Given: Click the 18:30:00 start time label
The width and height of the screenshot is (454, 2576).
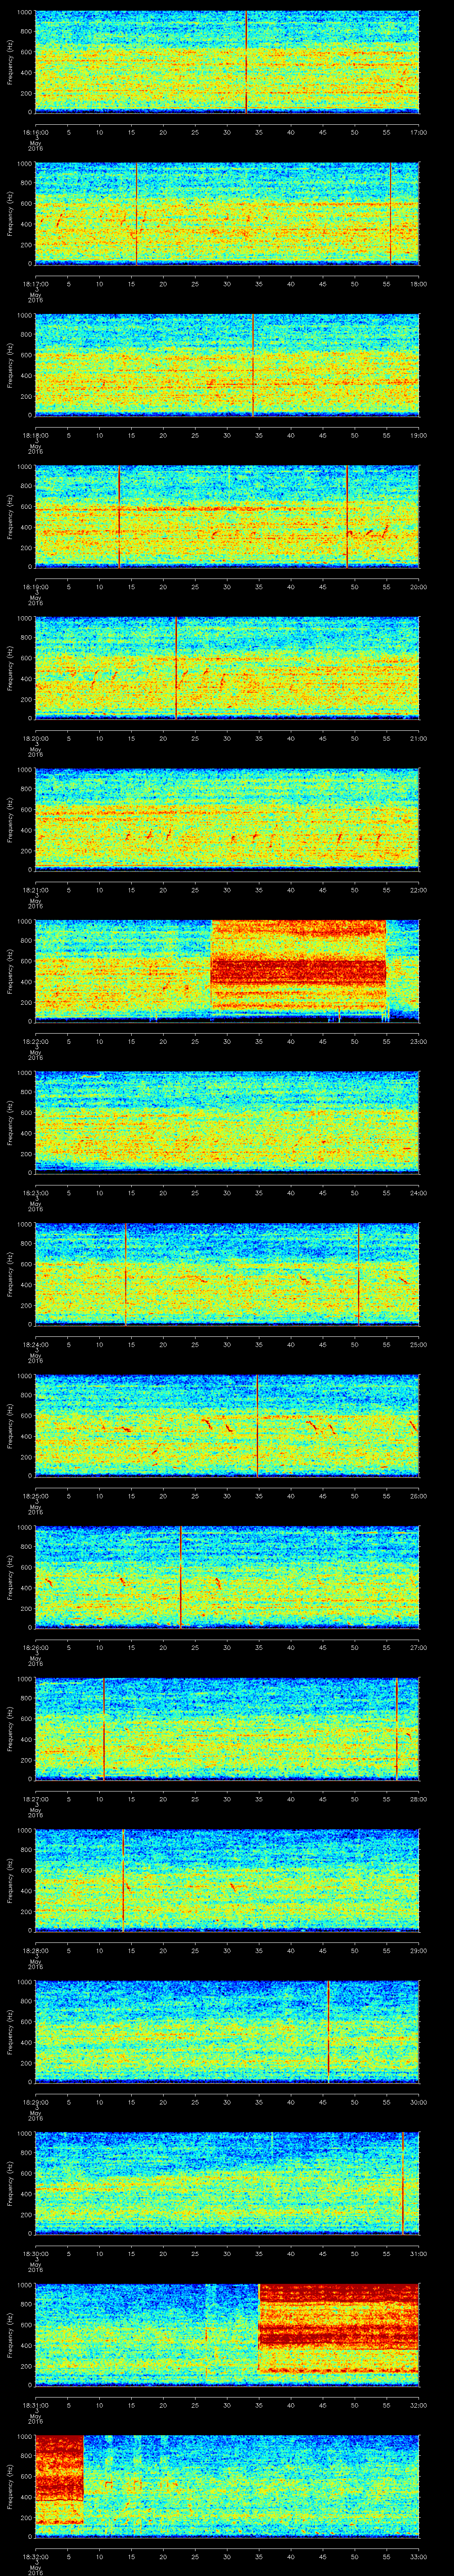Looking at the screenshot, I should 36,2254.
